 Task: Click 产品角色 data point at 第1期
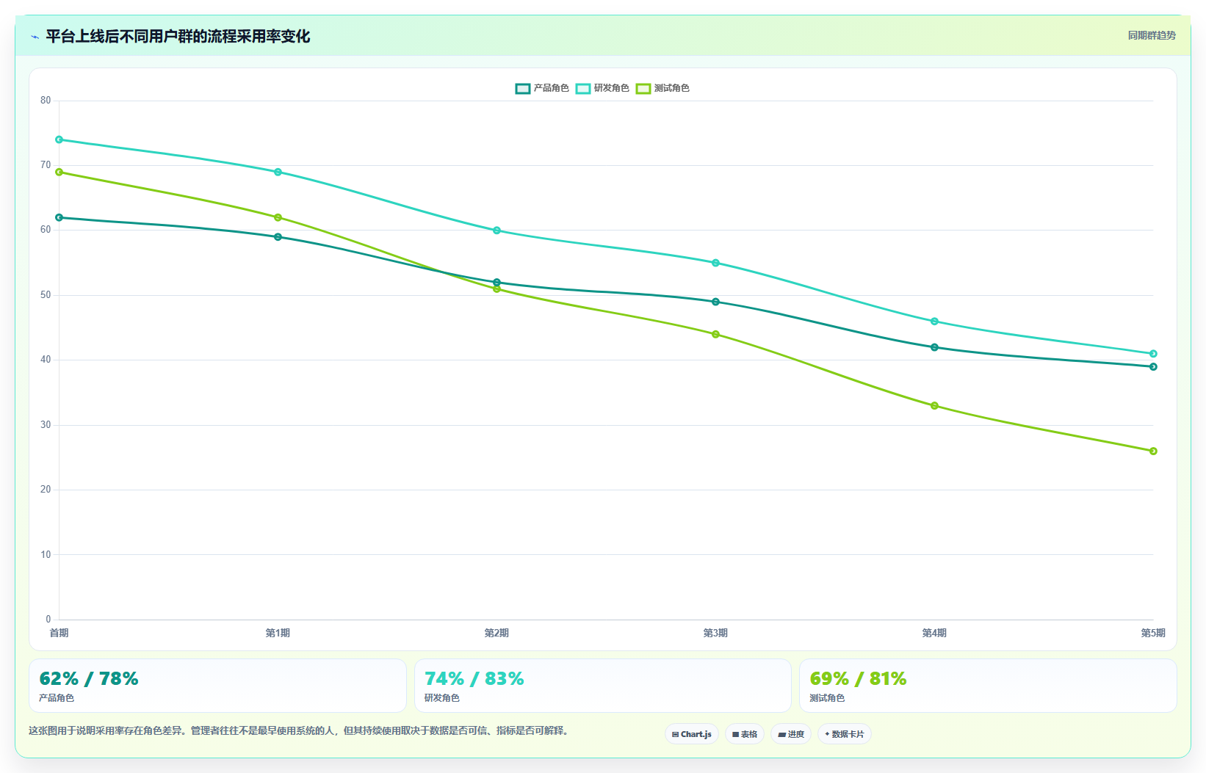point(278,237)
